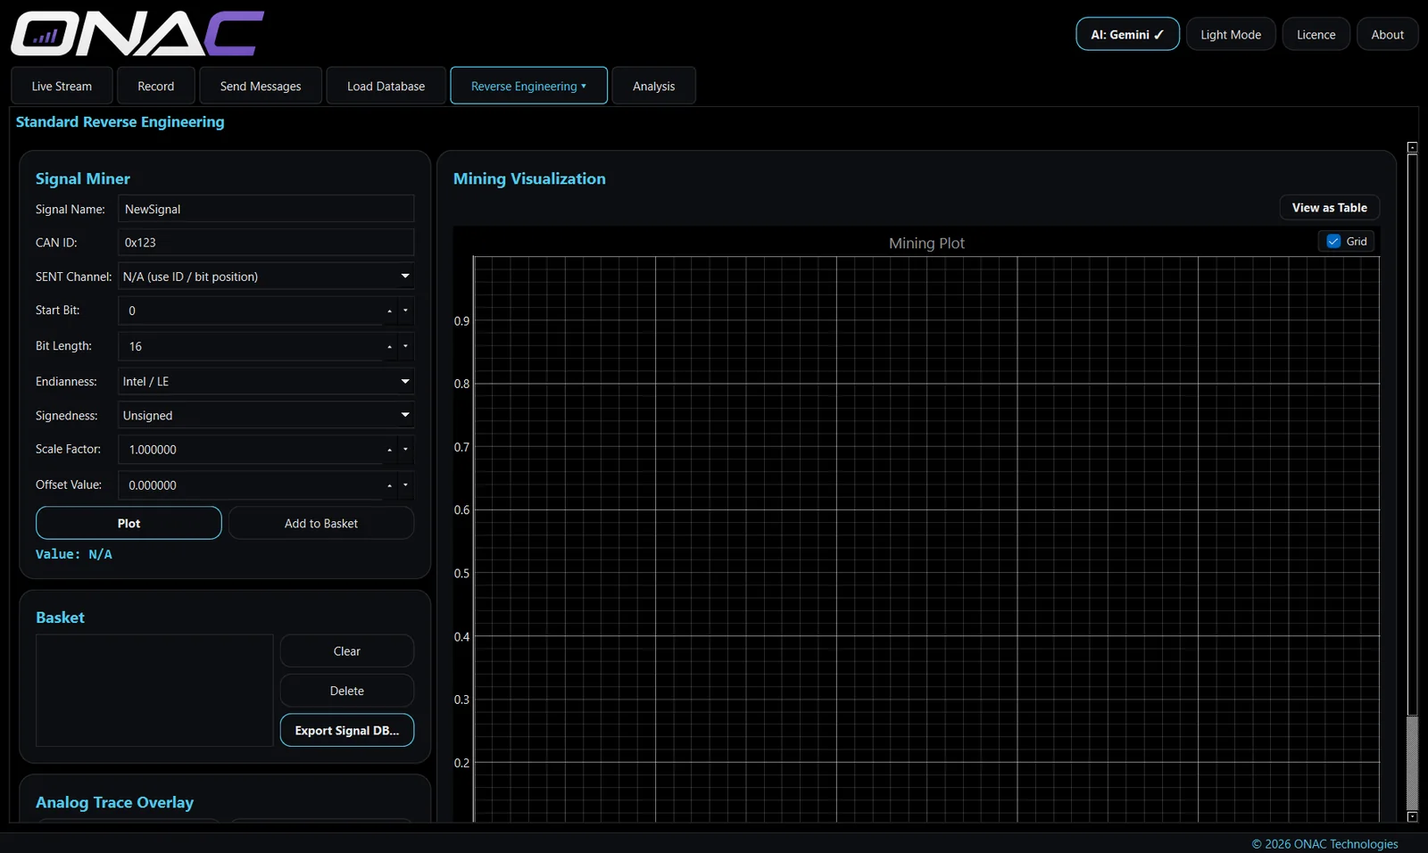Expand the Endianness dropdown
1428x853 pixels.
pos(266,381)
